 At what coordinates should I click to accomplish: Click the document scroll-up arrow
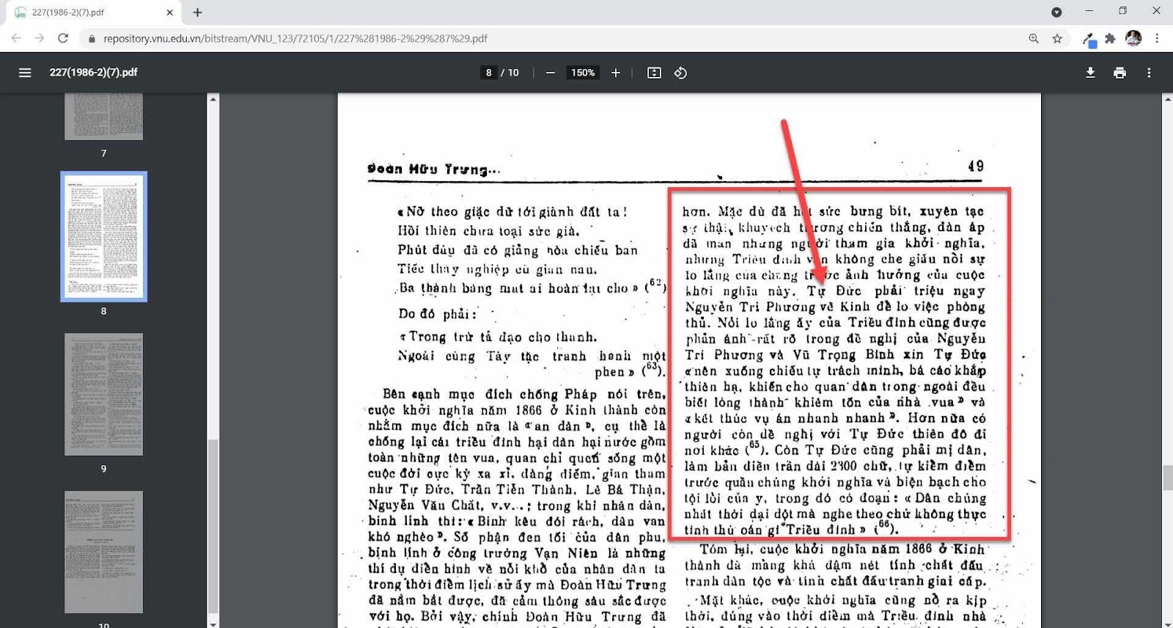(1167, 99)
